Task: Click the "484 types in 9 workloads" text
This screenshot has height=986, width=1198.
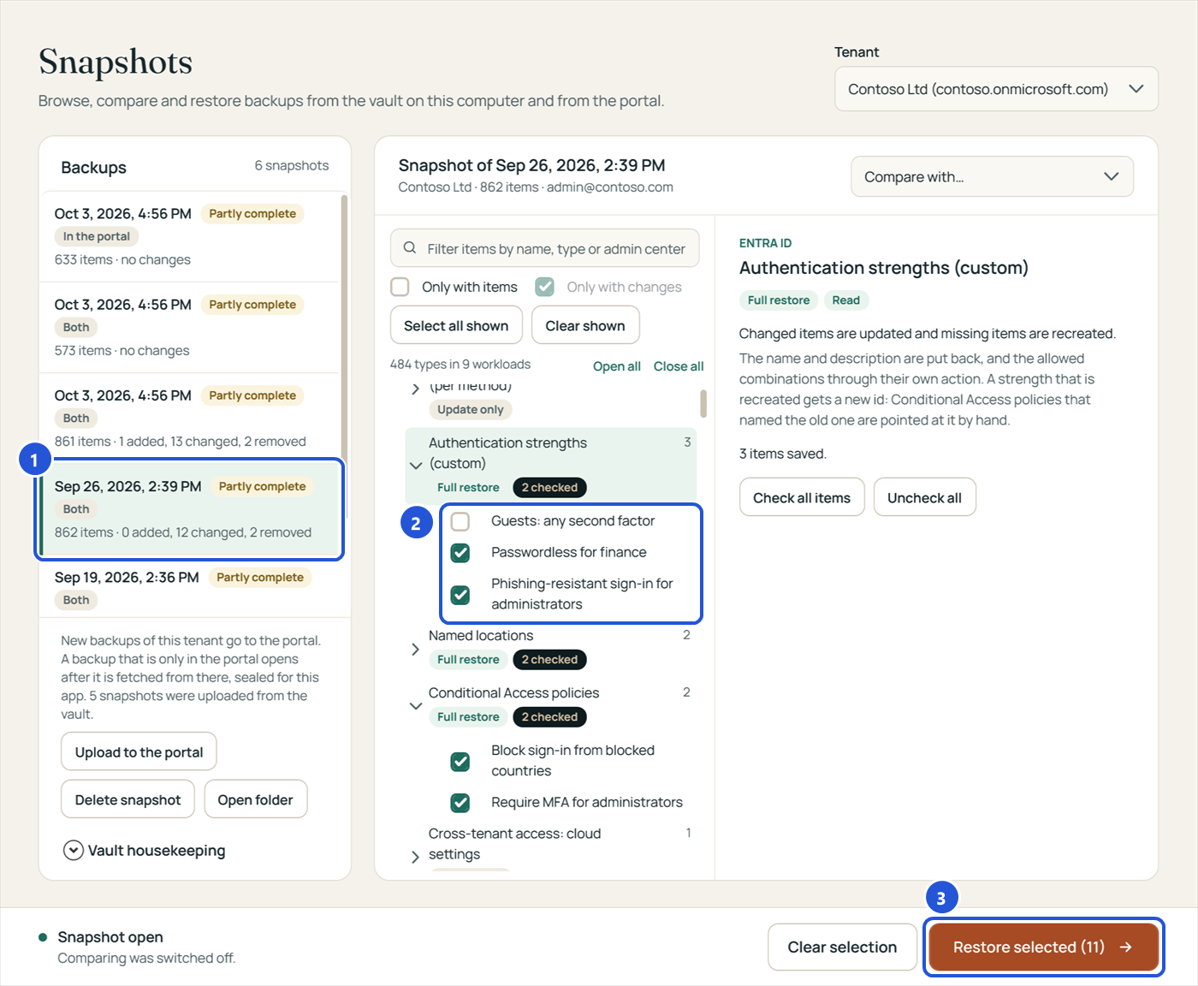Action: pos(460,365)
